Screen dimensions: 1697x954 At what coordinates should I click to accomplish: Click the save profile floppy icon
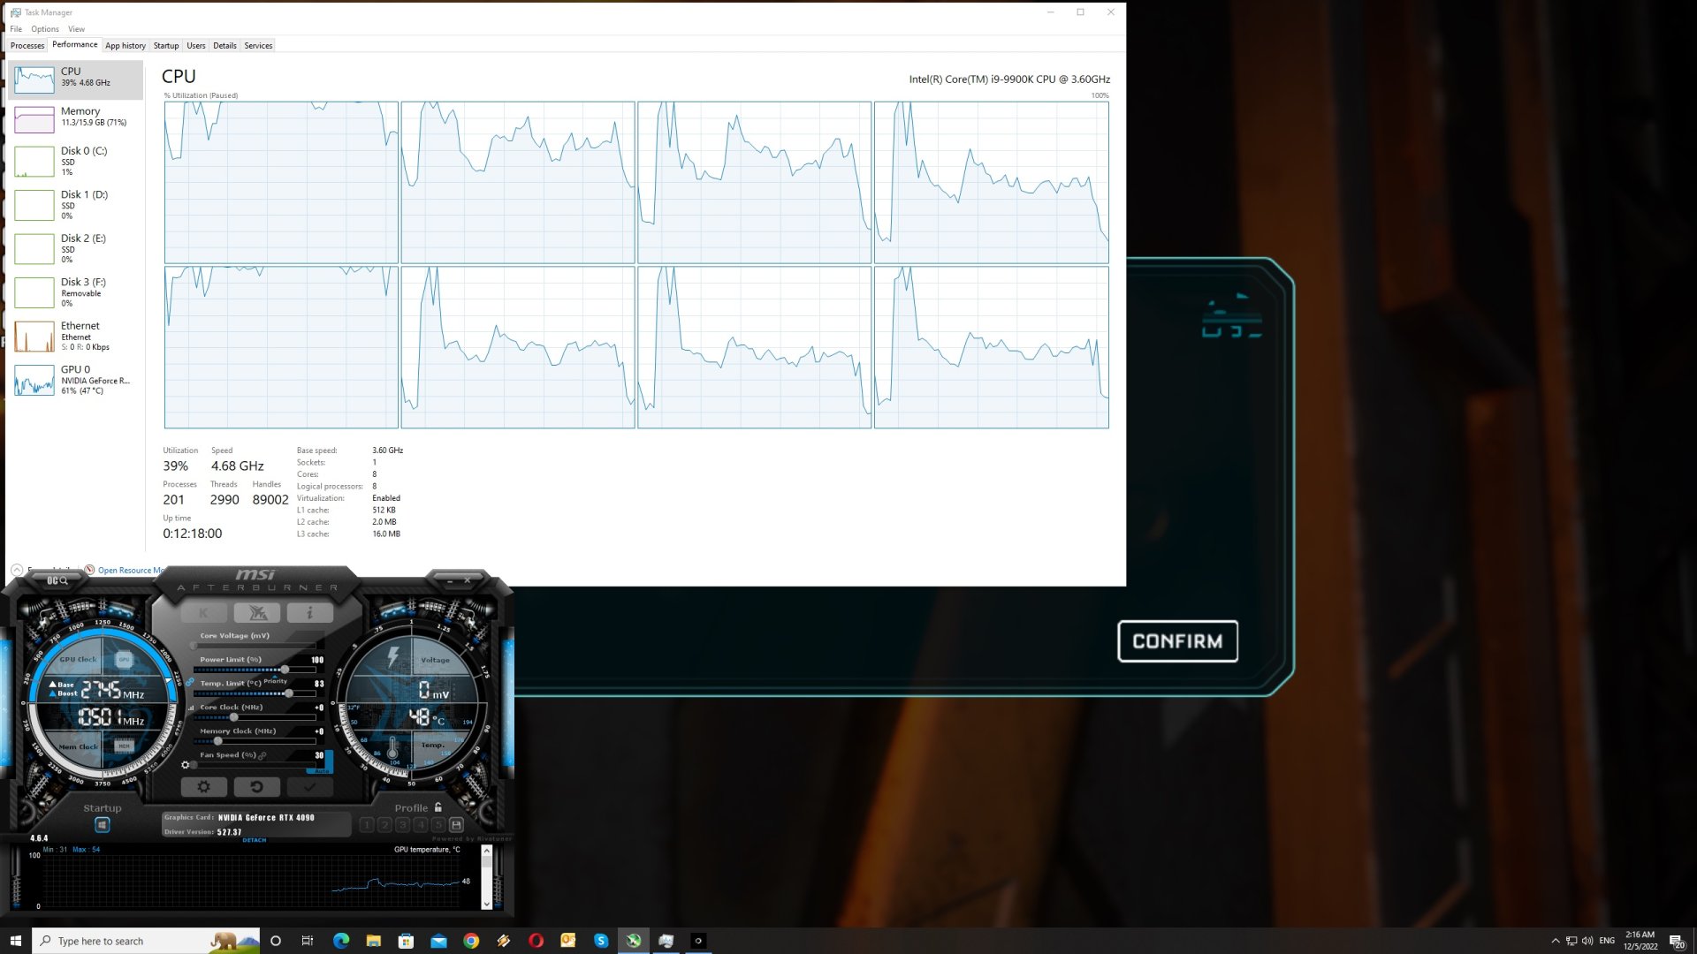[x=456, y=825]
